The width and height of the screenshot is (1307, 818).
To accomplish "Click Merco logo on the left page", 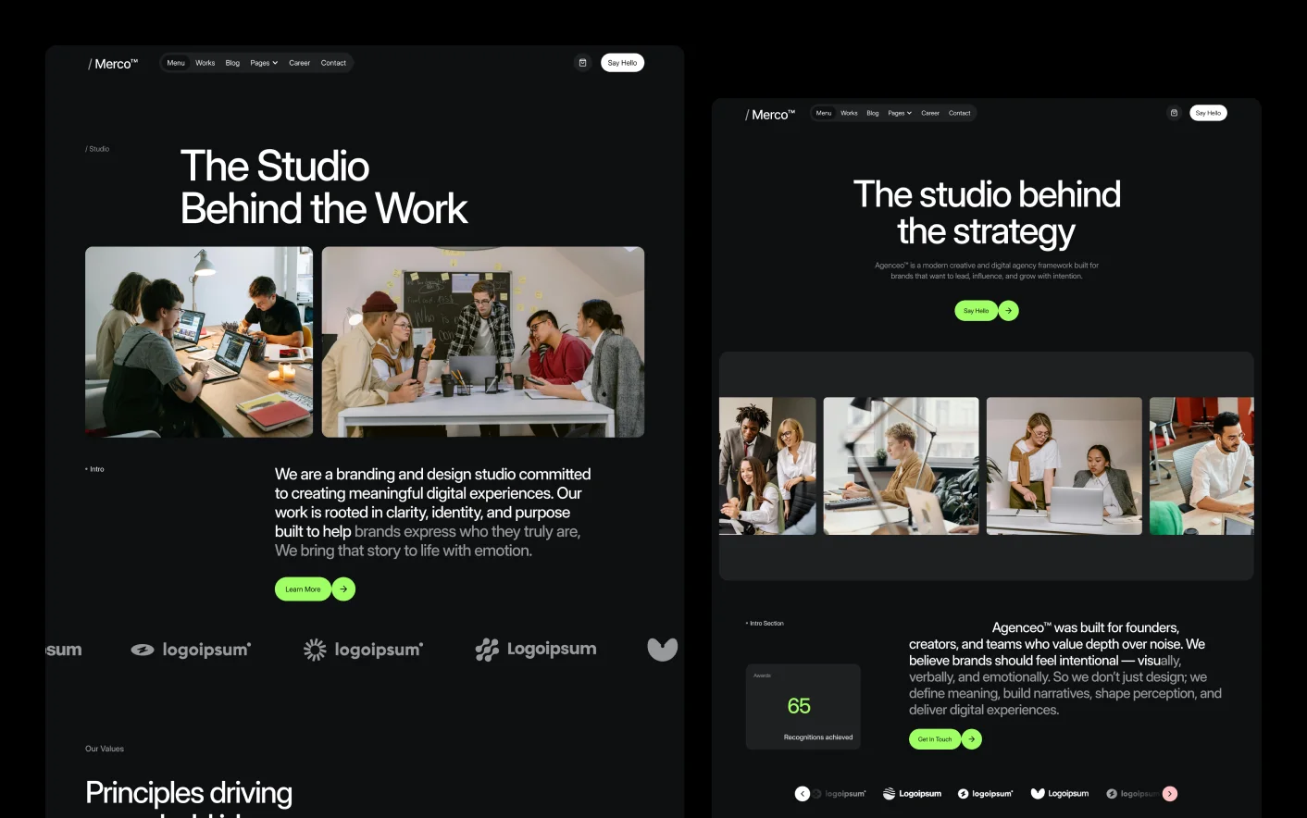I will pos(113,64).
